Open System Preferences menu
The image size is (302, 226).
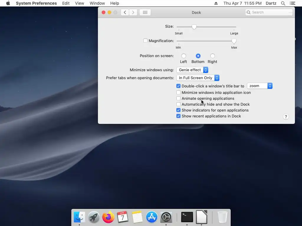pos(36,3)
